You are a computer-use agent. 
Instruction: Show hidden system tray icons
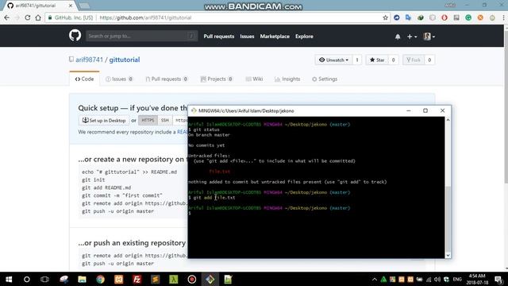(x=375, y=279)
